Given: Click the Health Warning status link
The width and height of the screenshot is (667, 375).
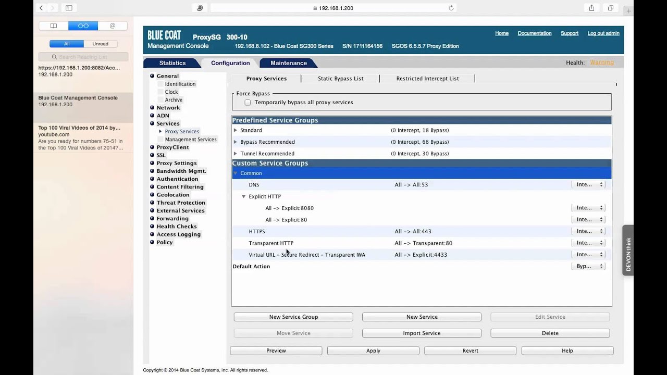Looking at the screenshot, I should click(x=602, y=63).
